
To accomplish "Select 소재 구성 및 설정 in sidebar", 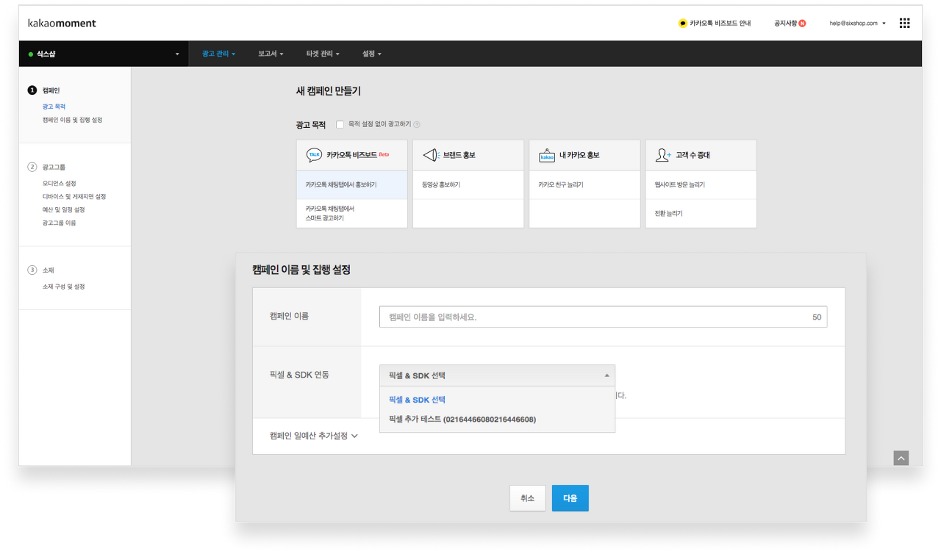I will pos(63,287).
